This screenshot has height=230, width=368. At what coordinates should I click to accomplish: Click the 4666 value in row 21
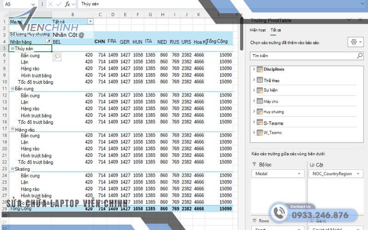[199, 155]
